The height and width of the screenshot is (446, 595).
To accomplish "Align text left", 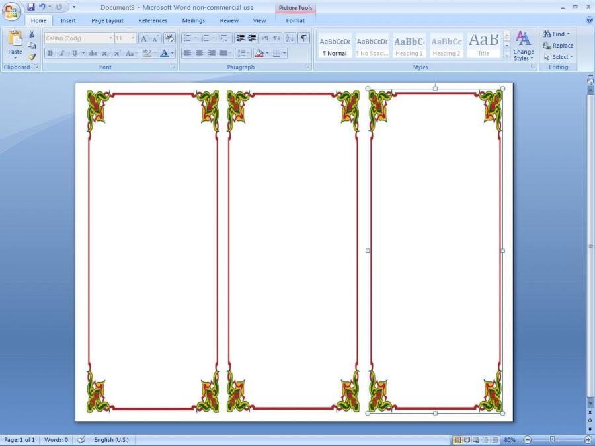I will point(187,53).
